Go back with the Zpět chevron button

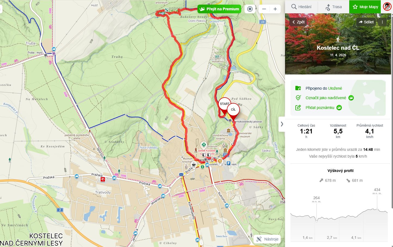[298, 22]
